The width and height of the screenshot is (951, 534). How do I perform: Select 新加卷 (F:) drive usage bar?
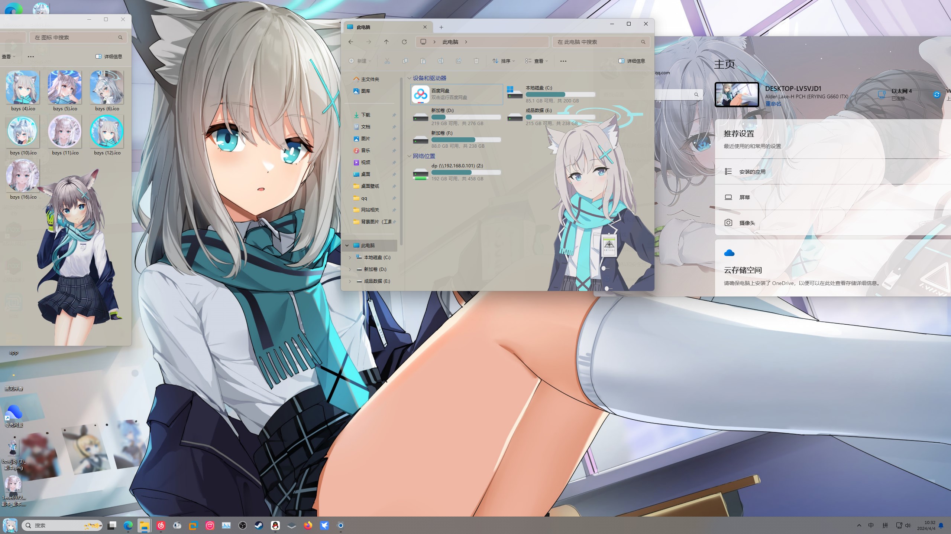point(466,140)
